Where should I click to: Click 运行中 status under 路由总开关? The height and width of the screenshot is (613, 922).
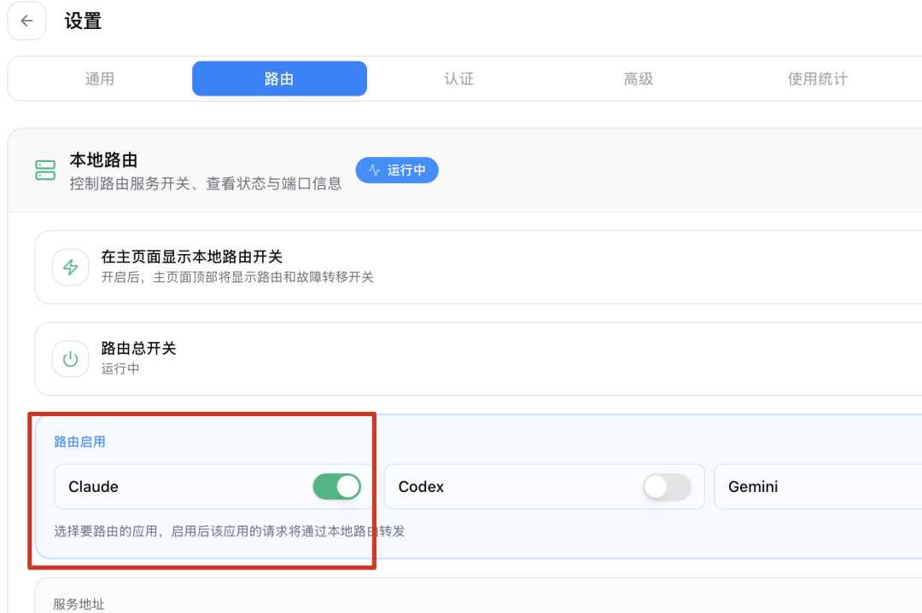tap(120, 369)
